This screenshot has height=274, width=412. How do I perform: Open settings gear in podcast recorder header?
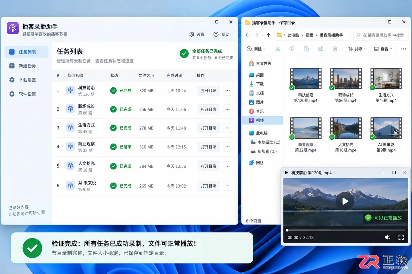[192, 35]
